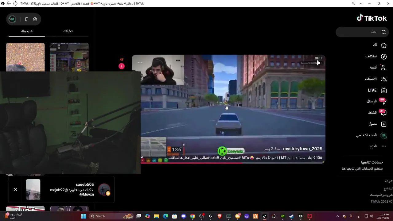Screen dimensions: 393x221
Task: Open Steam from the taskbar
Action: point(292,216)
